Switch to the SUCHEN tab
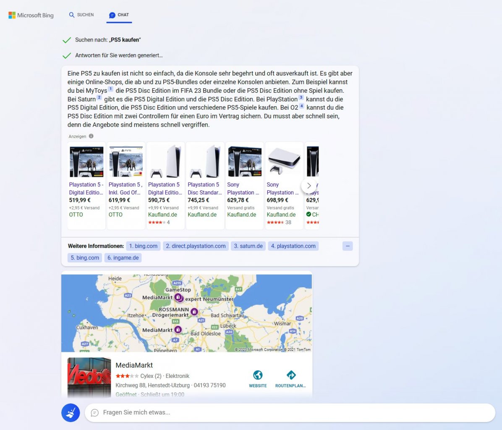Viewport: 502px width, 430px height. (x=81, y=15)
